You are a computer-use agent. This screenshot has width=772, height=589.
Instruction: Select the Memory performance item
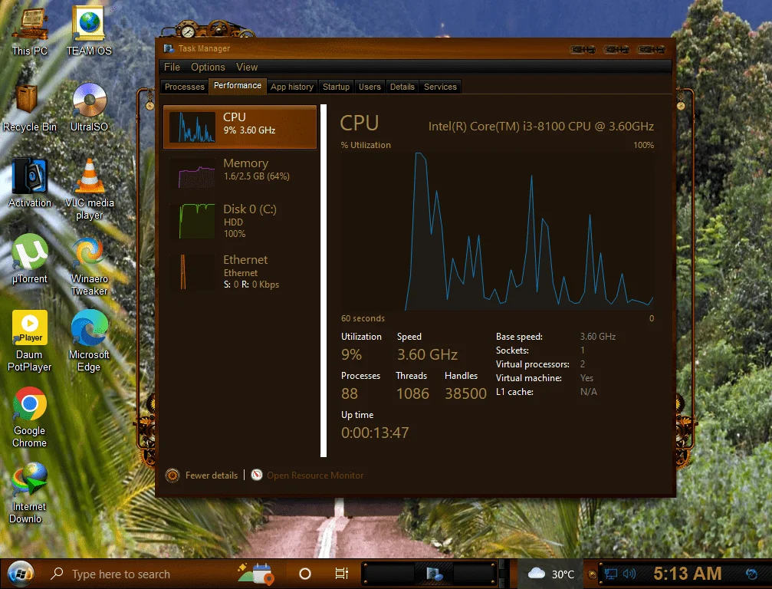[240, 171]
